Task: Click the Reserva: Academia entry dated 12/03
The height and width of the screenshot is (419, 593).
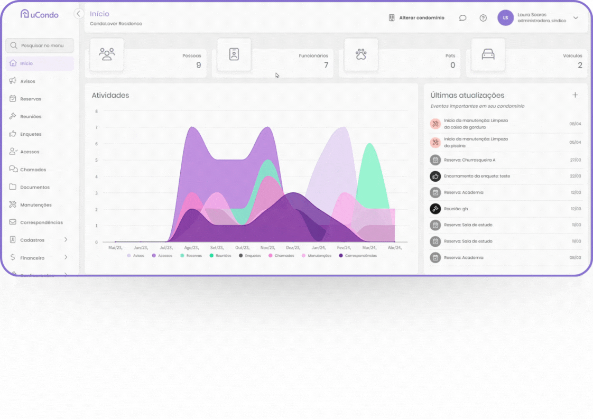Action: pyautogui.click(x=505, y=192)
